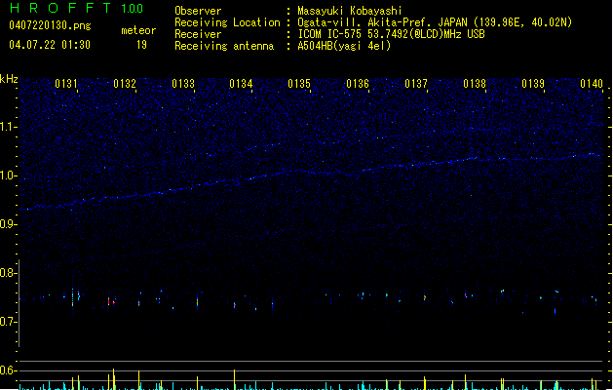Pick the 0136 time marker
The width and height of the screenshot is (613, 390).
(x=358, y=84)
